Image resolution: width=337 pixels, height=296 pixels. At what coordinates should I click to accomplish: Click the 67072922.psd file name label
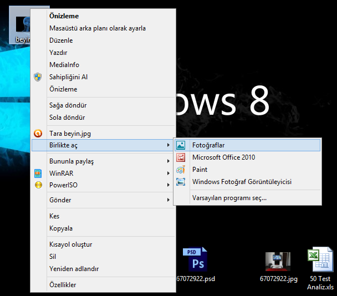tap(196, 279)
